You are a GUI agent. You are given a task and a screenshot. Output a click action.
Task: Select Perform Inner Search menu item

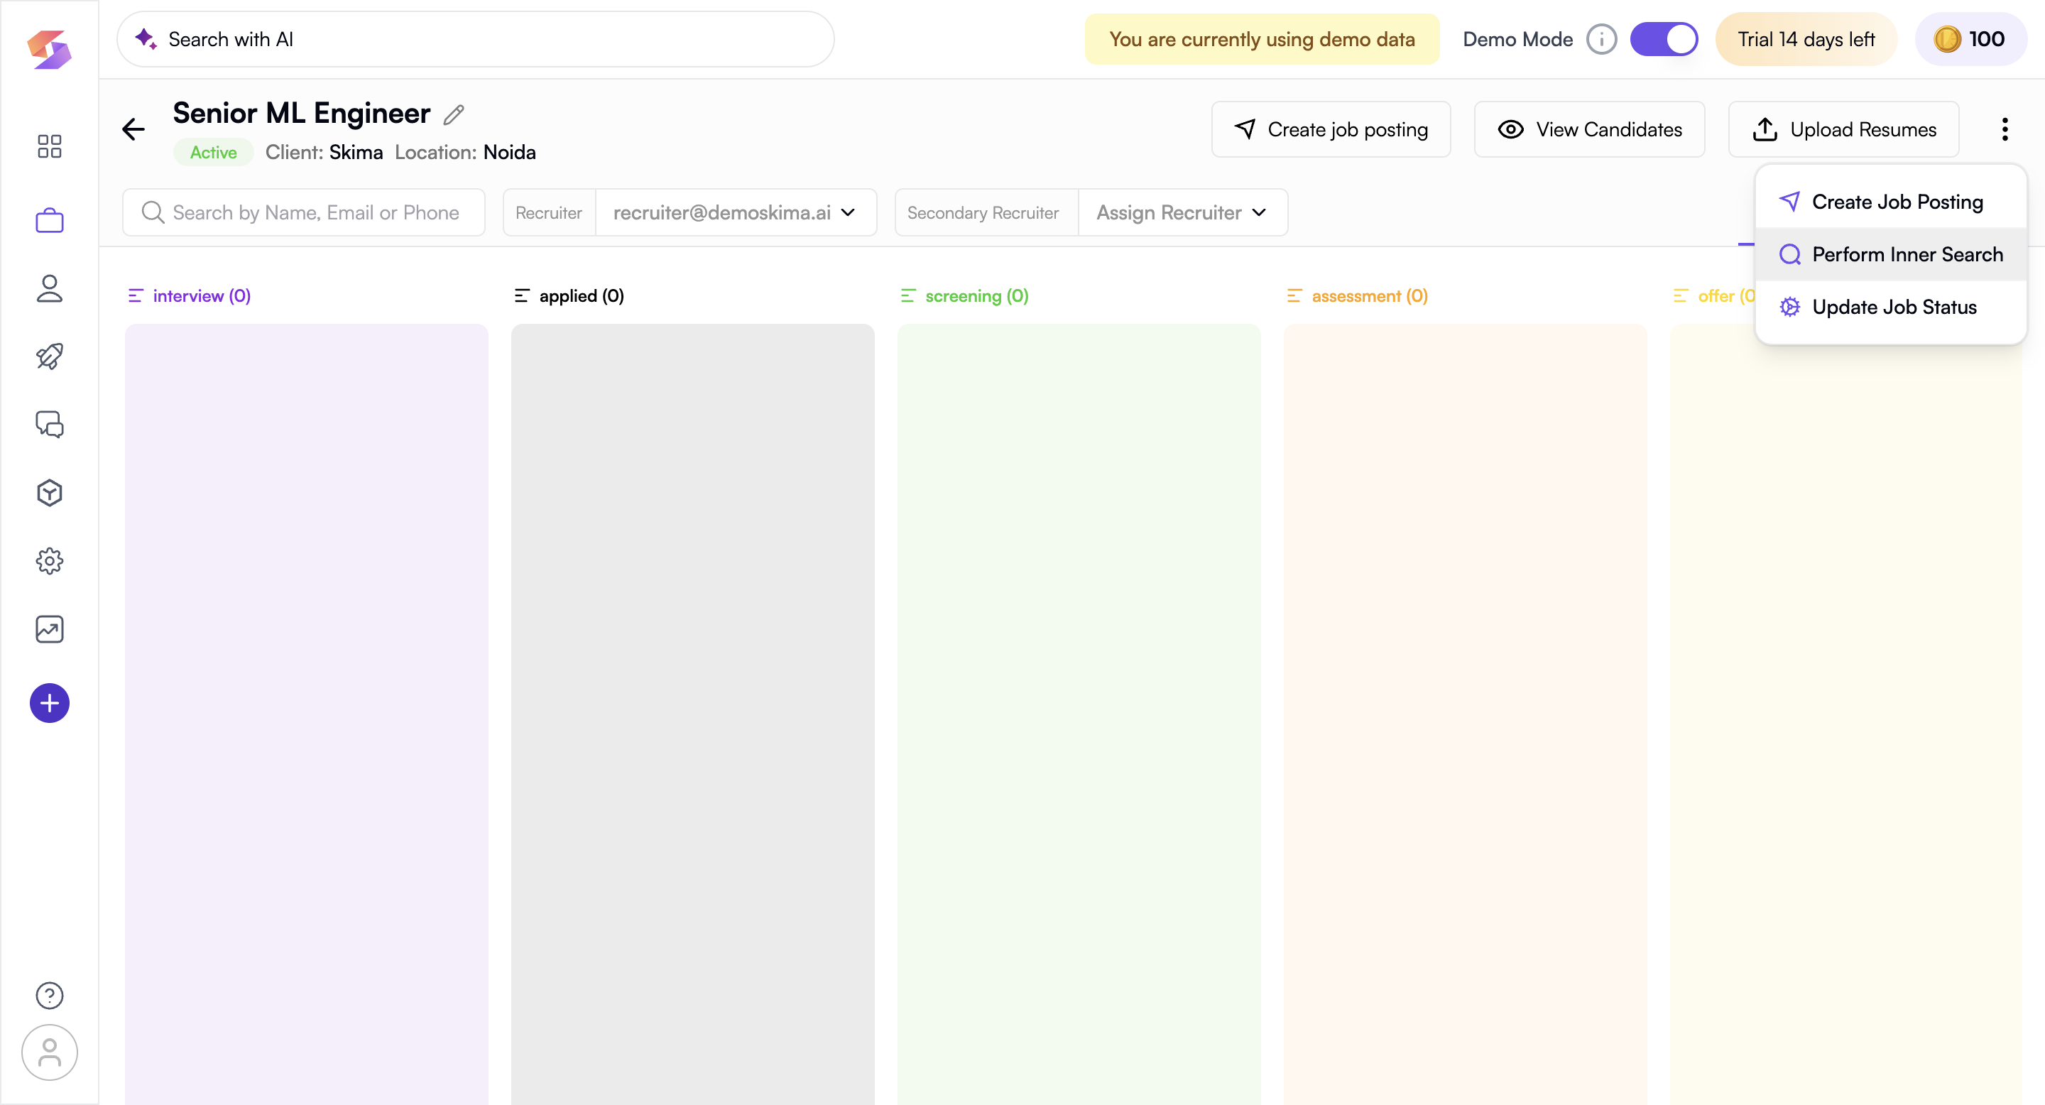coord(1891,254)
